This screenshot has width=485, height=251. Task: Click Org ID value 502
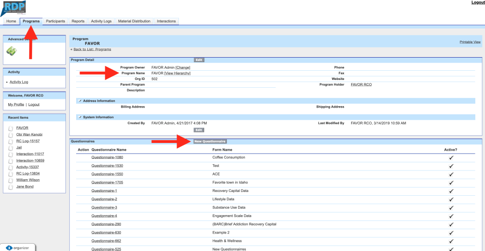coord(155,79)
